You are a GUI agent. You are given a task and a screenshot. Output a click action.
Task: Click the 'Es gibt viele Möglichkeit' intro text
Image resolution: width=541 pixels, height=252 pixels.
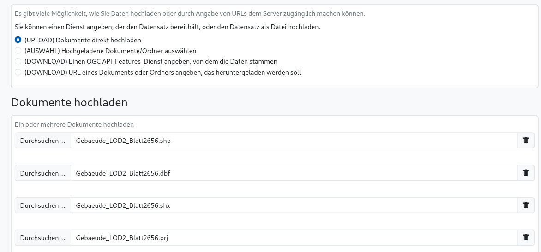190,13
